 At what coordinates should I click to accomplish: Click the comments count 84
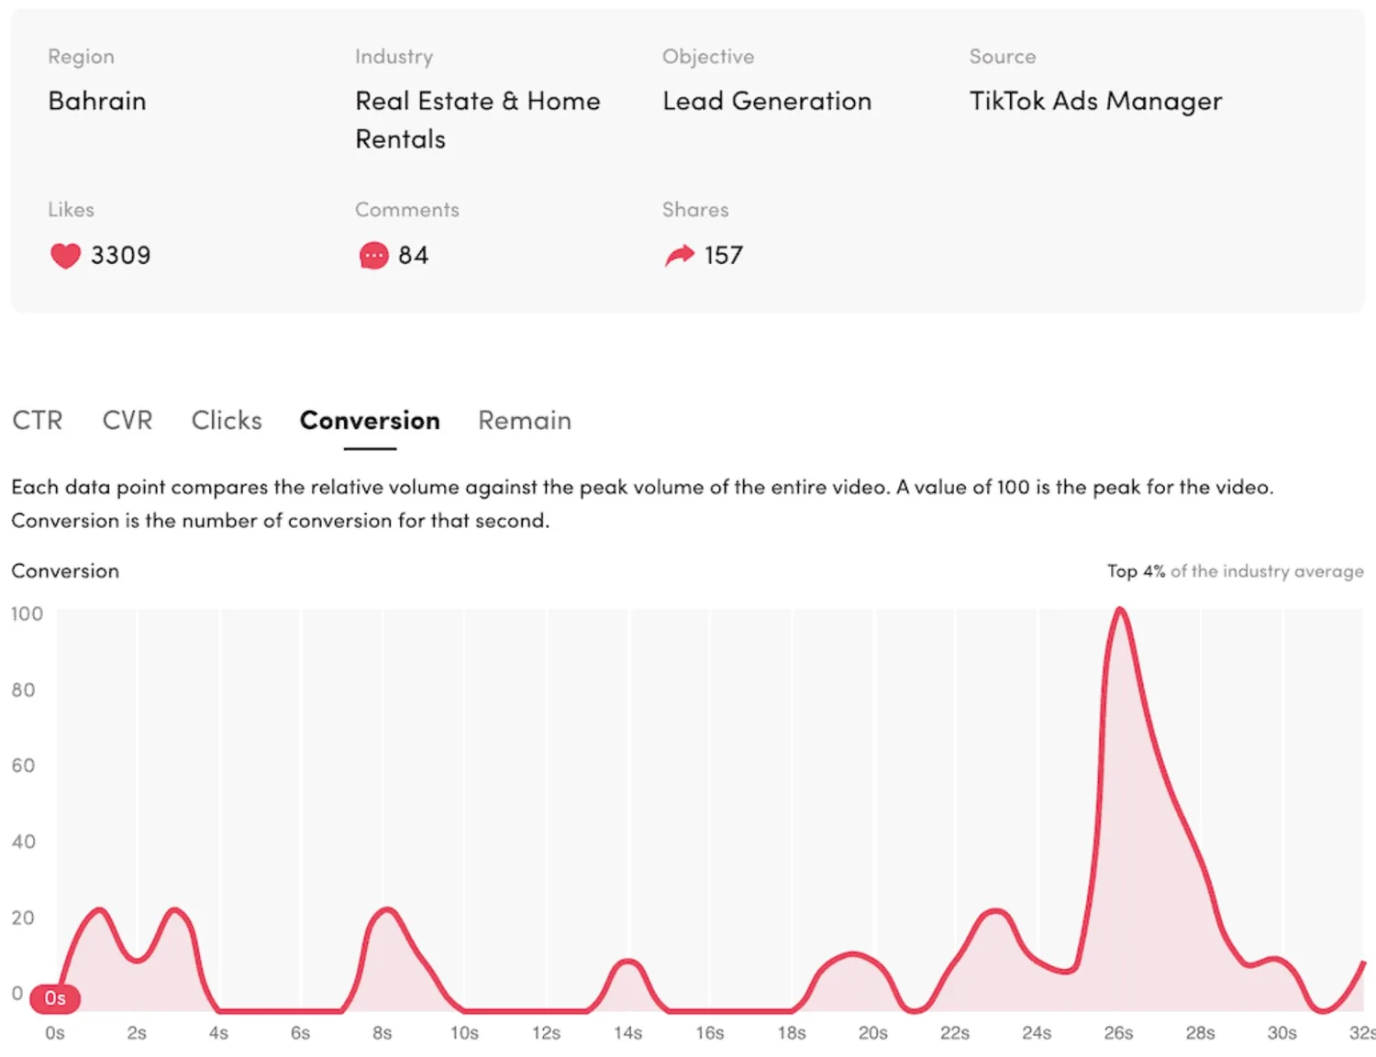click(413, 256)
